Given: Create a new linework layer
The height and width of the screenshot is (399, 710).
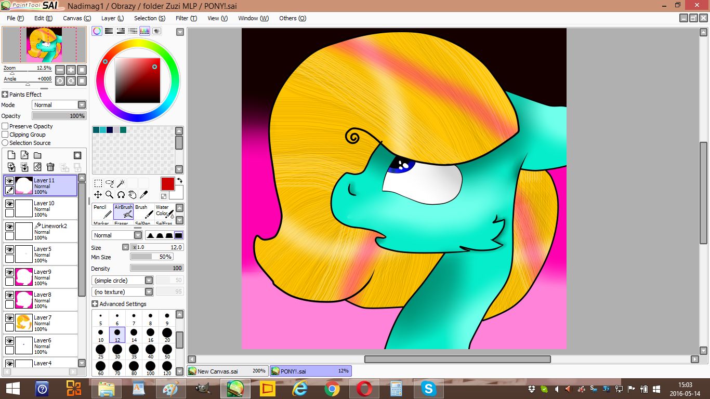Looking at the screenshot, I should (x=24, y=155).
